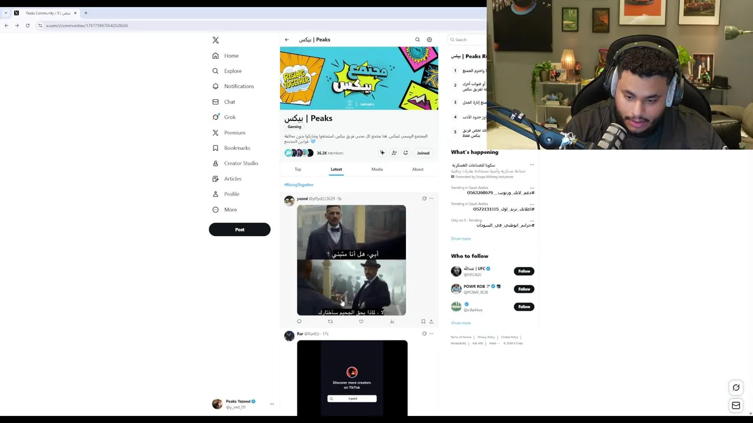The height and width of the screenshot is (423, 753).
Task: Open Privacy Policy link
Action: pos(486,337)
